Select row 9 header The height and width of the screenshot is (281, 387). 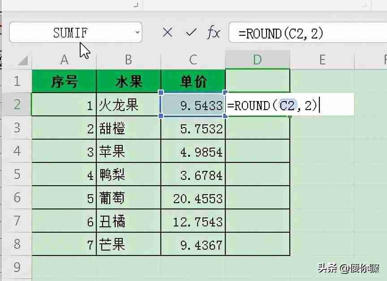[17, 267]
